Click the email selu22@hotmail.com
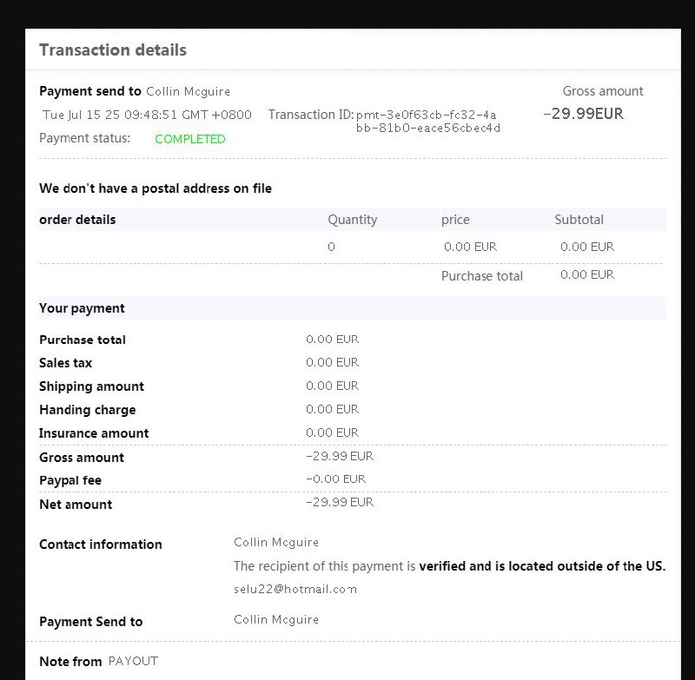Screen dimensions: 695x680 point(295,589)
